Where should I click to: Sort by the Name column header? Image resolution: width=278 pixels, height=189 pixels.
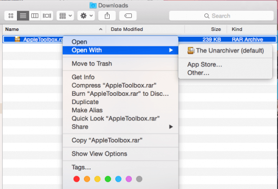tap(54, 29)
